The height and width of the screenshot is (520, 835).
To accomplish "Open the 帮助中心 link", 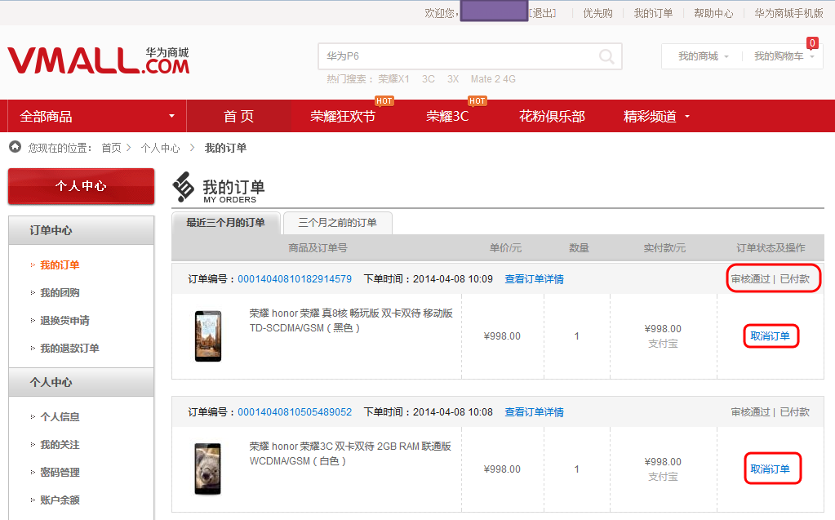I will (713, 13).
